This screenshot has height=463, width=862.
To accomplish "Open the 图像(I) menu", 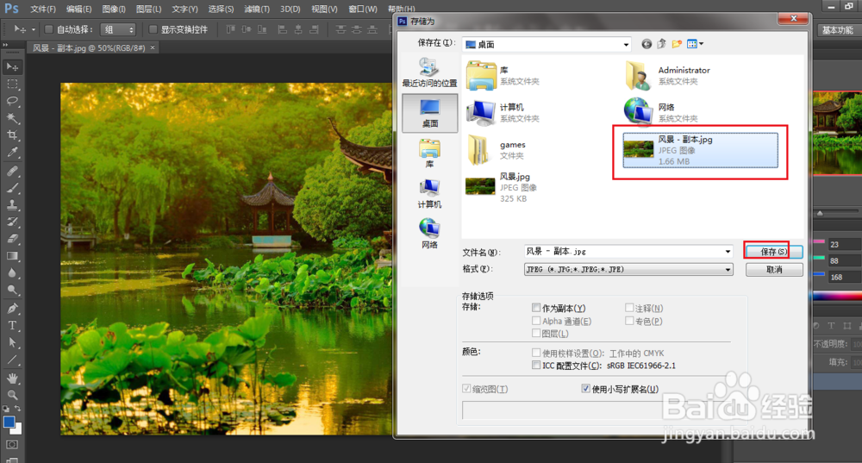I will tap(114, 9).
